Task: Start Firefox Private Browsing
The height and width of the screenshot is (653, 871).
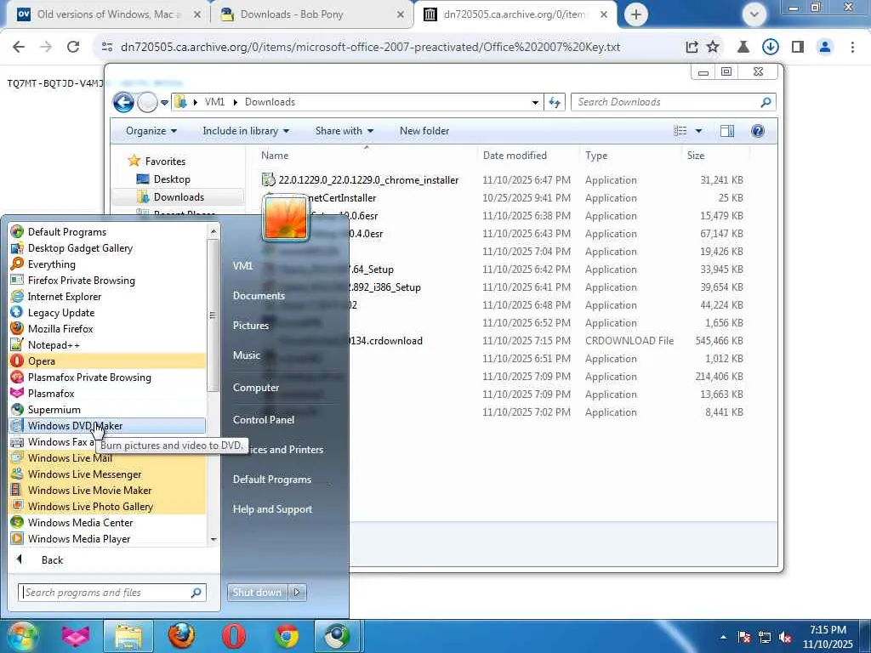Action: (81, 280)
